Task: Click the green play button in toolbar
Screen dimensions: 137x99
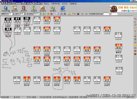Action: coord(44,14)
